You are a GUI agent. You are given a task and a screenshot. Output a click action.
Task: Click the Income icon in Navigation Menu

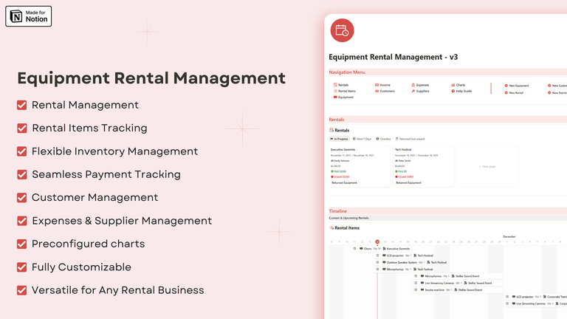click(x=377, y=85)
